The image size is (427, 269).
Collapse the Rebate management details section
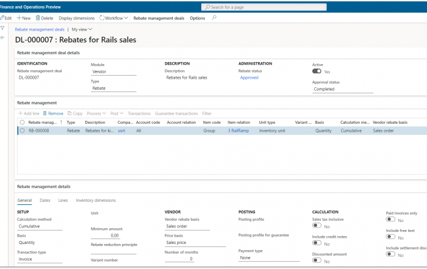tap(44, 187)
